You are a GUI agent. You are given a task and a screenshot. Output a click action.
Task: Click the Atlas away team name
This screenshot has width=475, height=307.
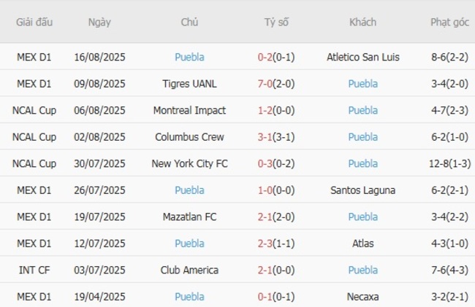362,244
